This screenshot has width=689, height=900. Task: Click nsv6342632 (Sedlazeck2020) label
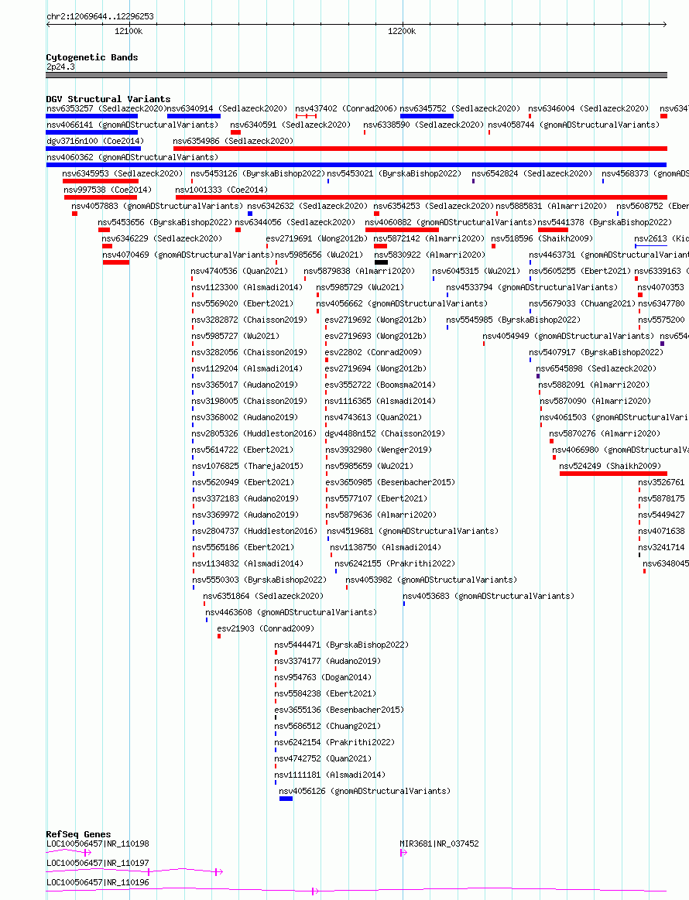[x=308, y=206]
